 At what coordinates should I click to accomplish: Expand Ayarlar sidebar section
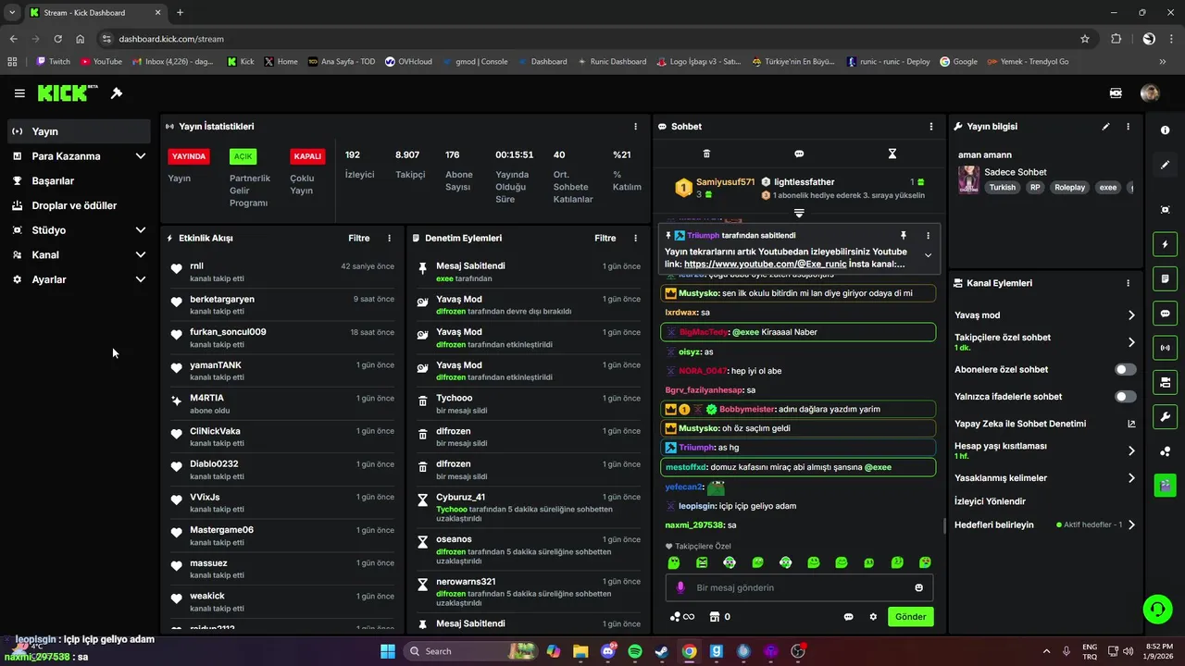[x=141, y=279]
